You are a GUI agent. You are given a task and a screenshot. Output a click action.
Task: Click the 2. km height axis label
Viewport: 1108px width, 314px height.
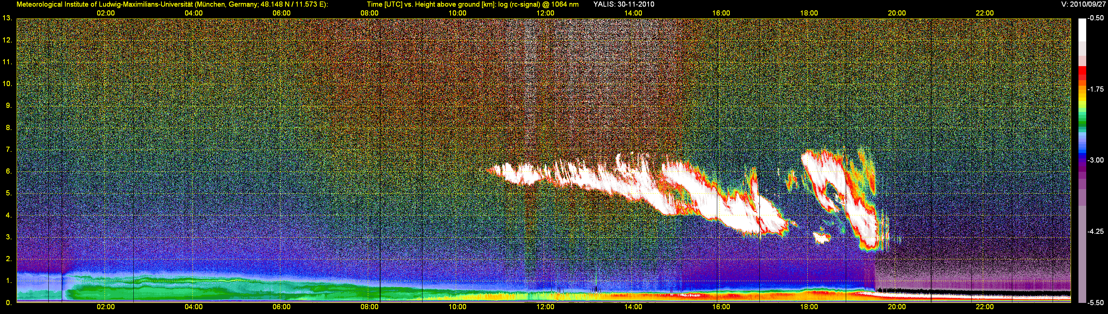(8, 259)
